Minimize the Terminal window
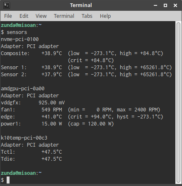The width and height of the screenshot is (182, 186). pos(155,5)
